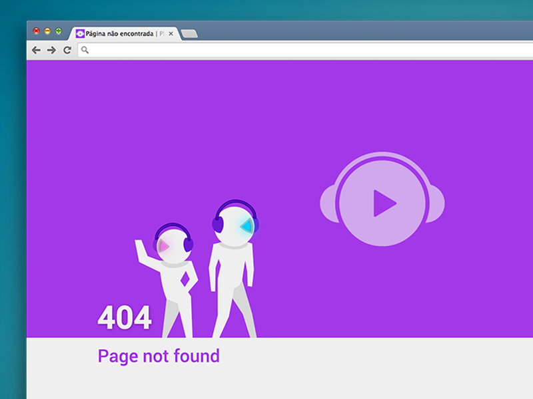Click the tab's purple favicon
Screen dimensions: 533x399
pyautogui.click(x=80, y=34)
